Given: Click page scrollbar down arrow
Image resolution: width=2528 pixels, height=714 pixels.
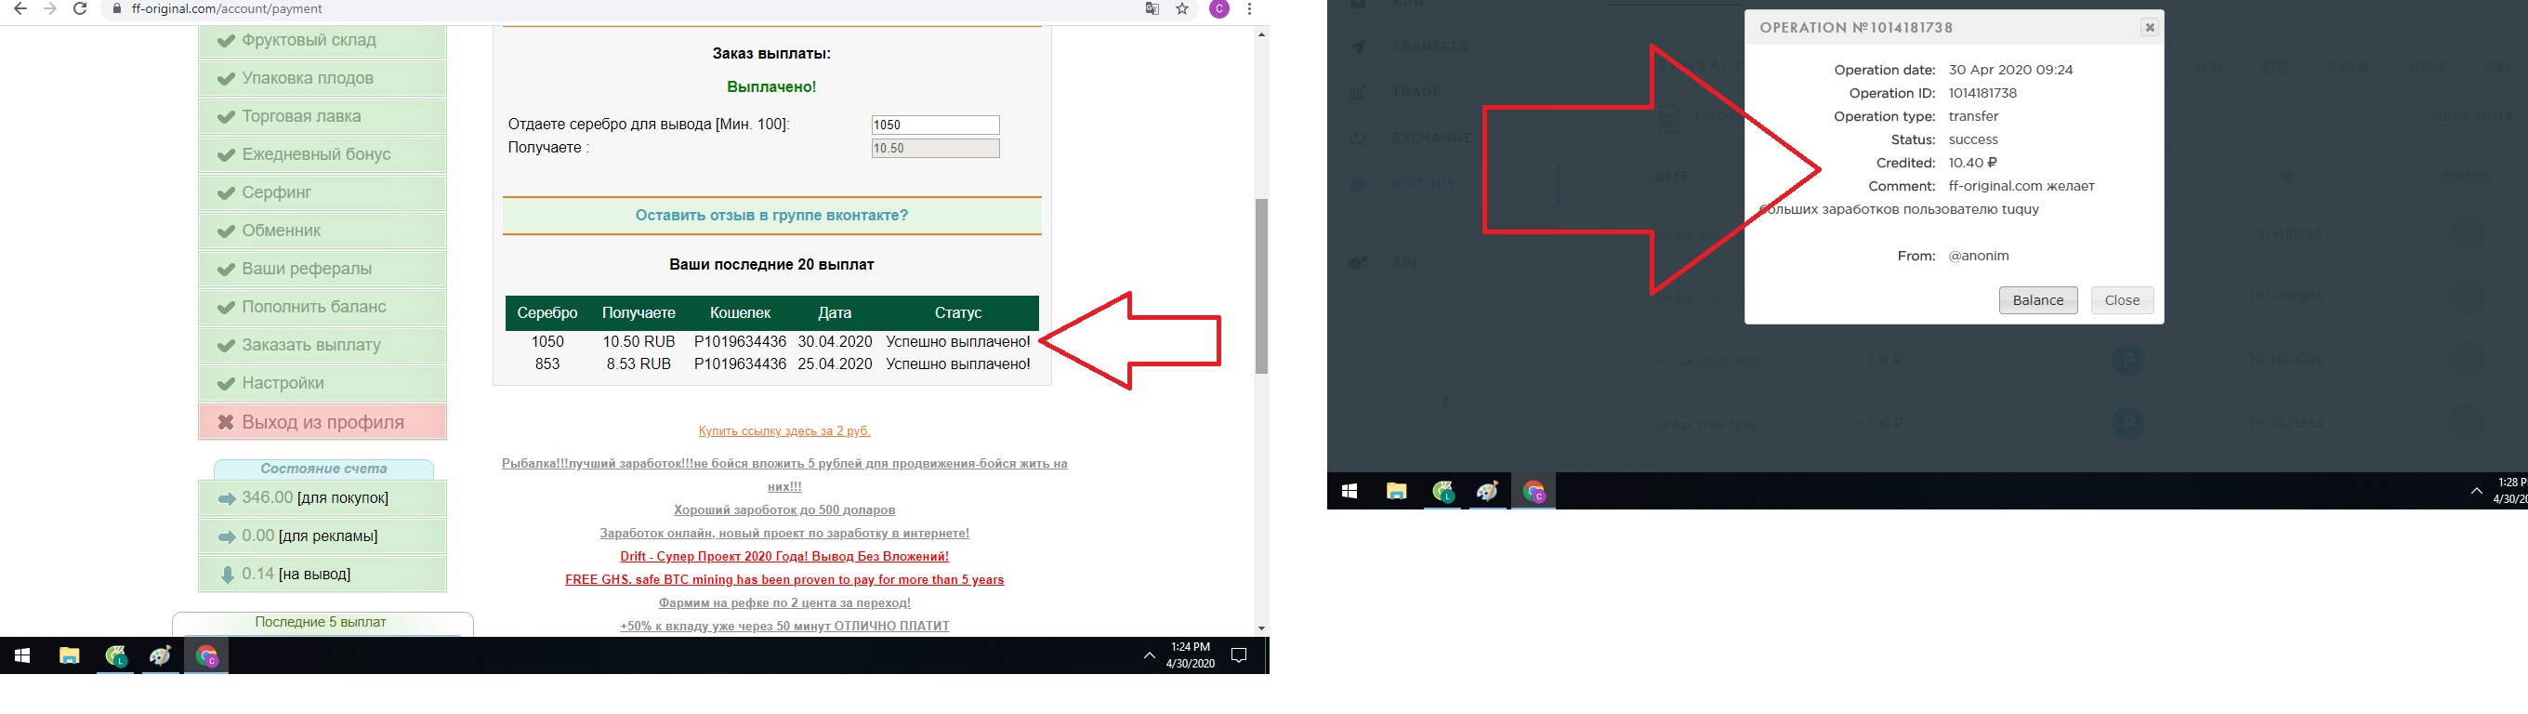Looking at the screenshot, I should pos(1262,628).
